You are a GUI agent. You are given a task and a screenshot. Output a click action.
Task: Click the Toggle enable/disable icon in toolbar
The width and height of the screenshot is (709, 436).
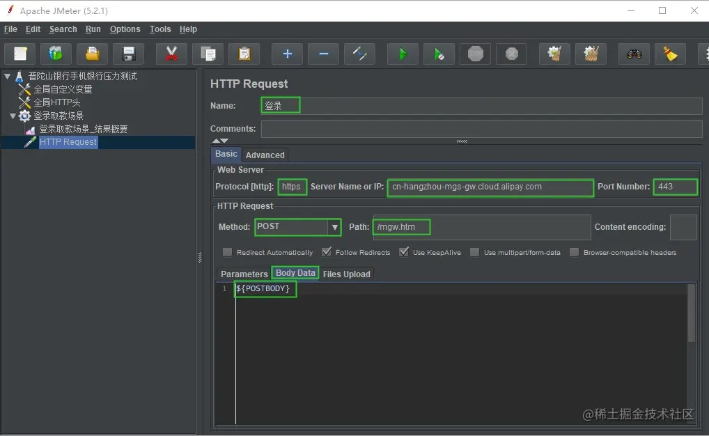pos(359,54)
